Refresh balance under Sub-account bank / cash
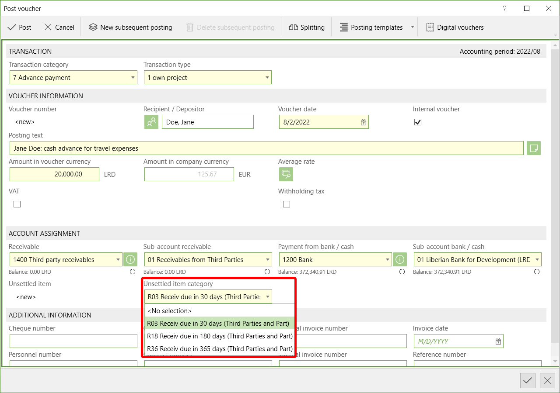560x393 pixels. [x=537, y=272]
